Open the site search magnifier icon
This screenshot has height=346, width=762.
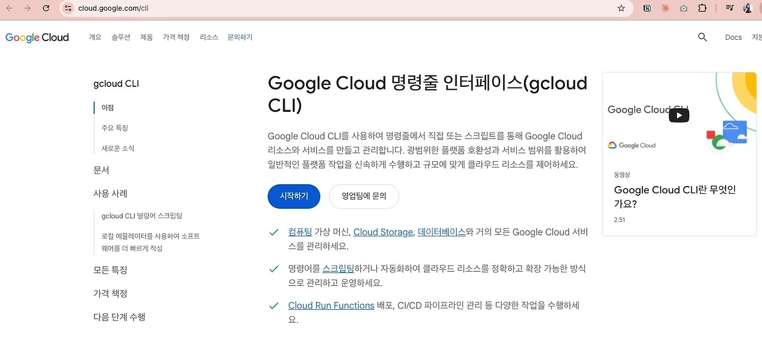click(702, 37)
